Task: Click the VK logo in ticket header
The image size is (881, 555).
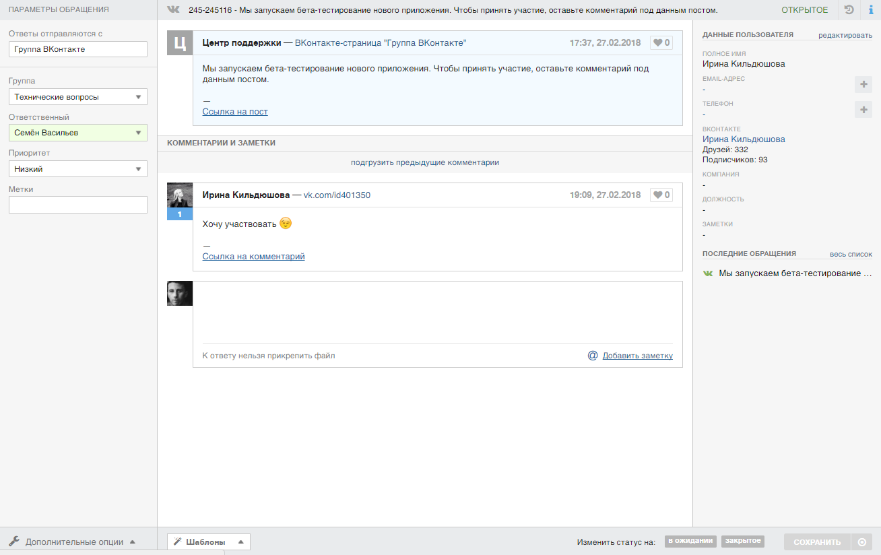Action: [174, 10]
